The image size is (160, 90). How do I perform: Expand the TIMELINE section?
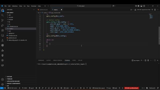pos(20,79)
